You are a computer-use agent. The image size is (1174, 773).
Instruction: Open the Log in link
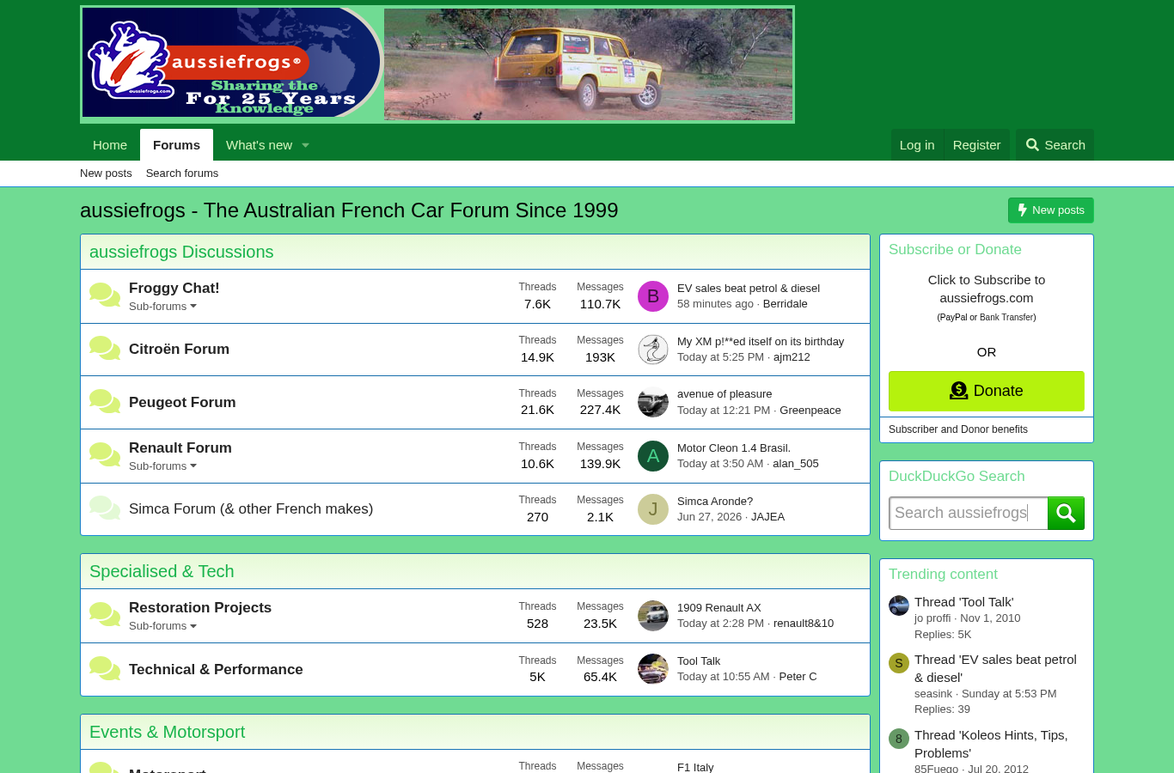(917, 145)
